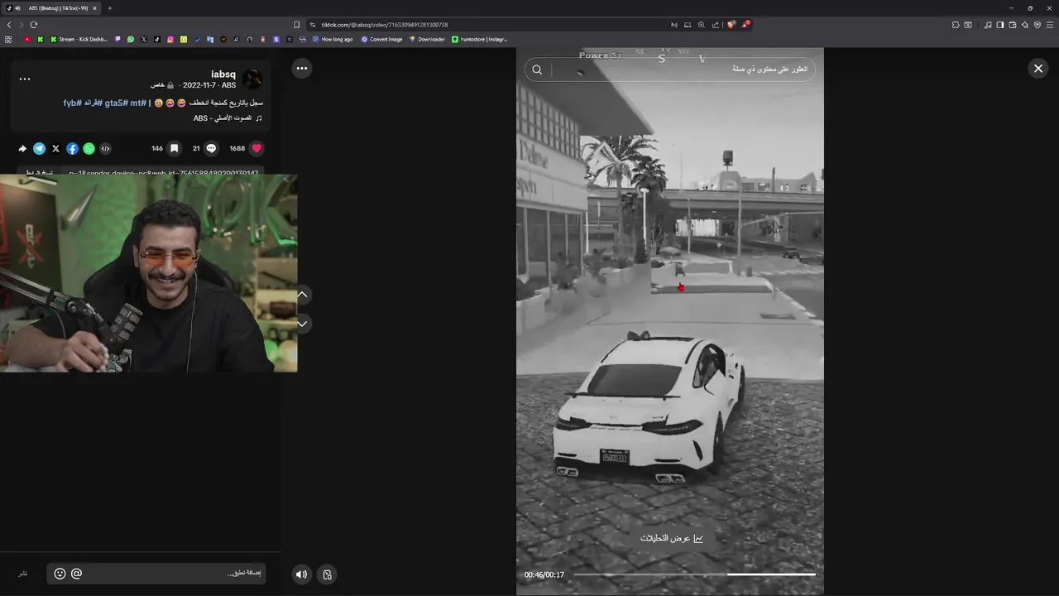The height and width of the screenshot is (596, 1059).
Task: Open the original sound - ABS link
Action: [x=228, y=118]
